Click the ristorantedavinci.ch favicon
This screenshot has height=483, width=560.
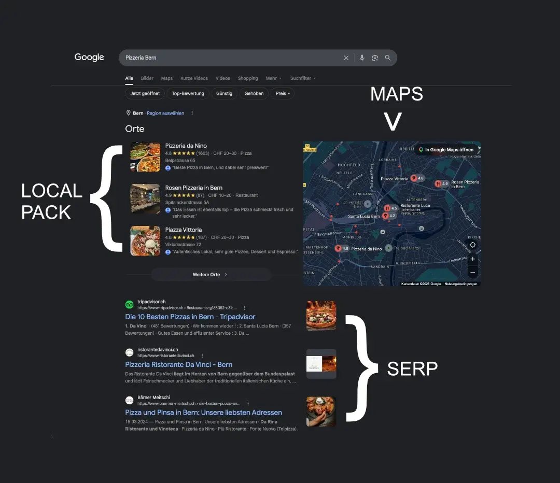coord(129,352)
